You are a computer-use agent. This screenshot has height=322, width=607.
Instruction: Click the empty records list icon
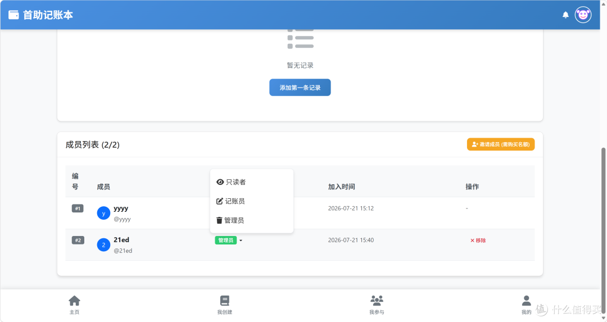coord(300,38)
